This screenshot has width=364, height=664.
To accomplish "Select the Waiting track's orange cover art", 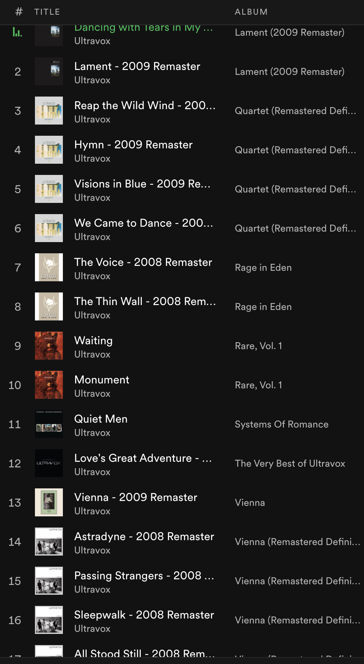I will (49, 346).
